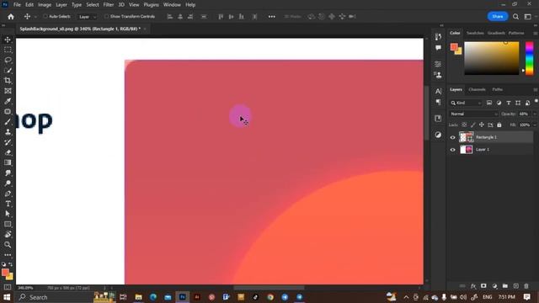The image size is (539, 303).
Task: Switch to the Swatches tab
Action: coord(475,33)
